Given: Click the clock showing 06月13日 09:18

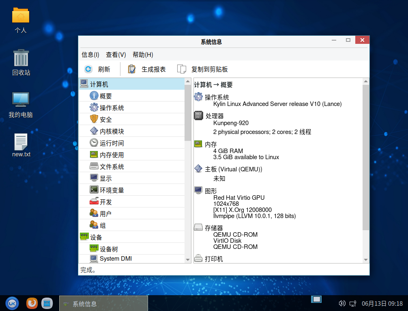Looking at the screenshot, I should (382, 303).
